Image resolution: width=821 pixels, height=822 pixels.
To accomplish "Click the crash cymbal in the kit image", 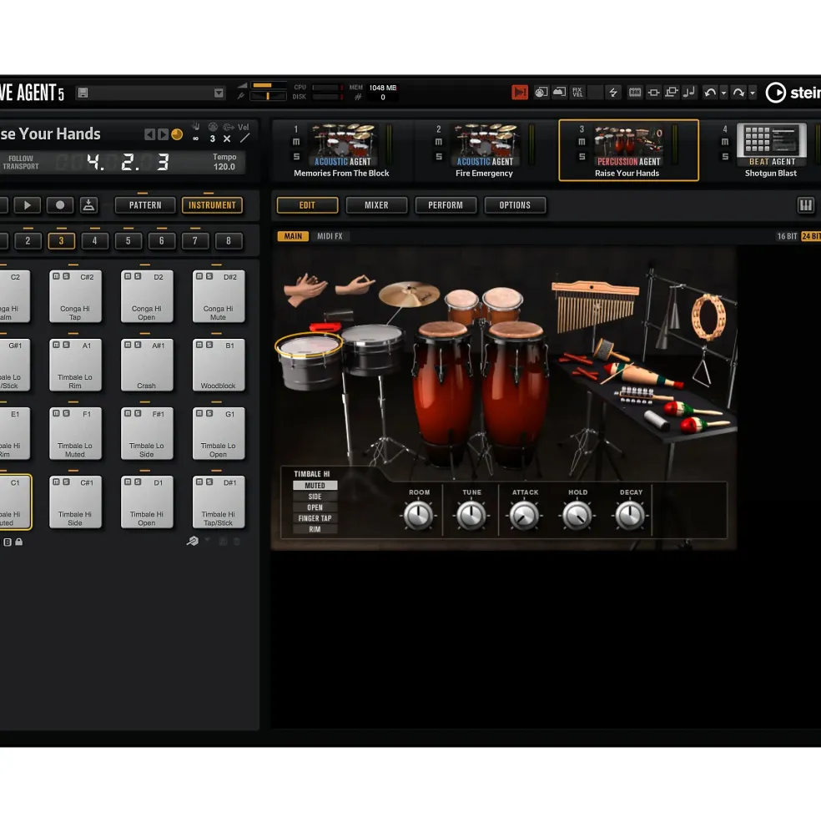I will 409,294.
